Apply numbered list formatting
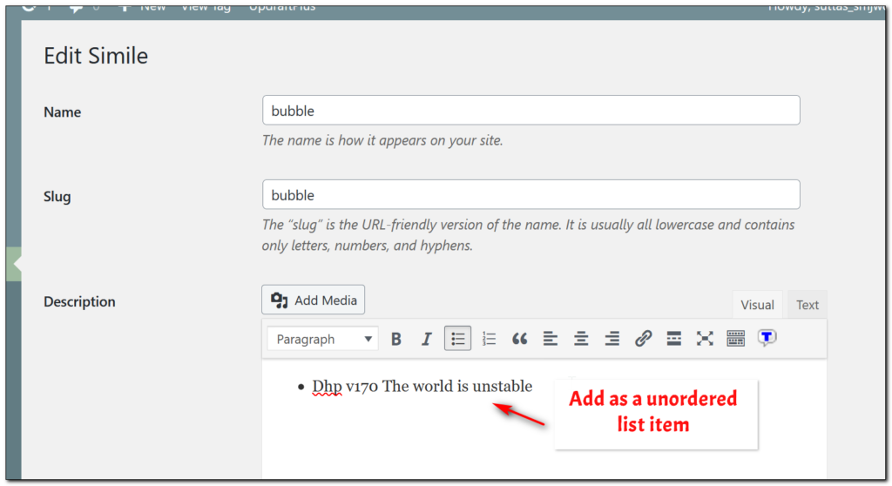892x486 pixels. click(489, 339)
